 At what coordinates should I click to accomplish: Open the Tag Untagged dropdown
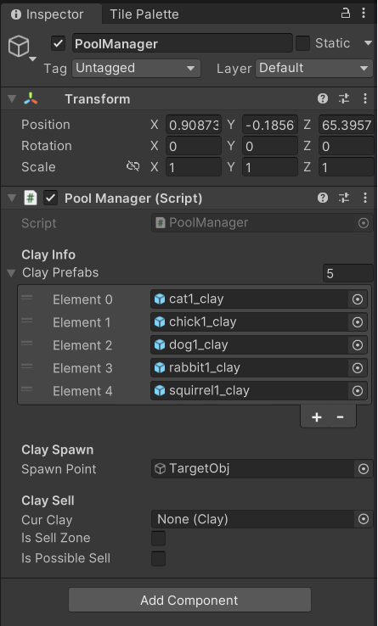click(x=137, y=68)
